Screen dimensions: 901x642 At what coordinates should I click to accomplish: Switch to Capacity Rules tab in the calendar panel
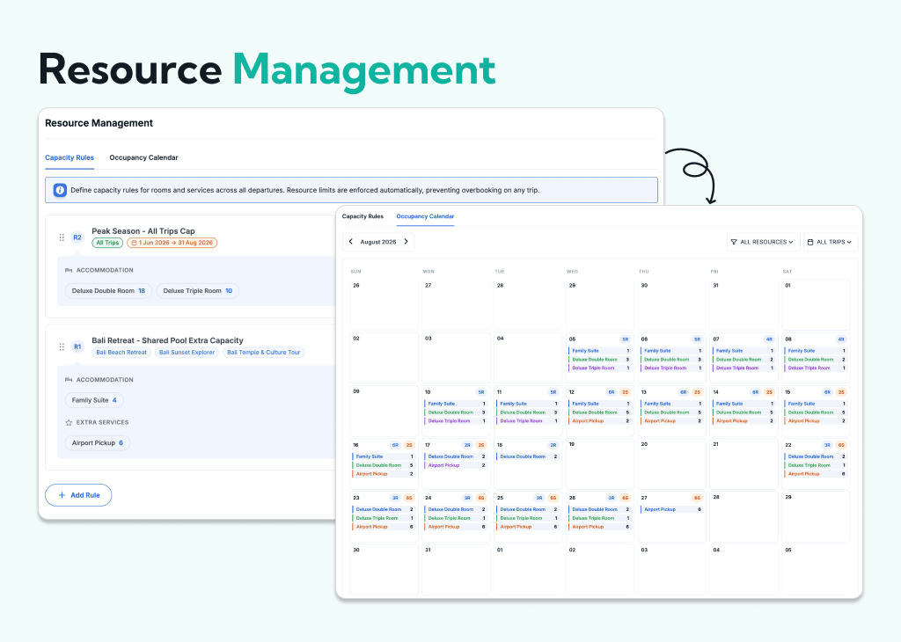(363, 216)
